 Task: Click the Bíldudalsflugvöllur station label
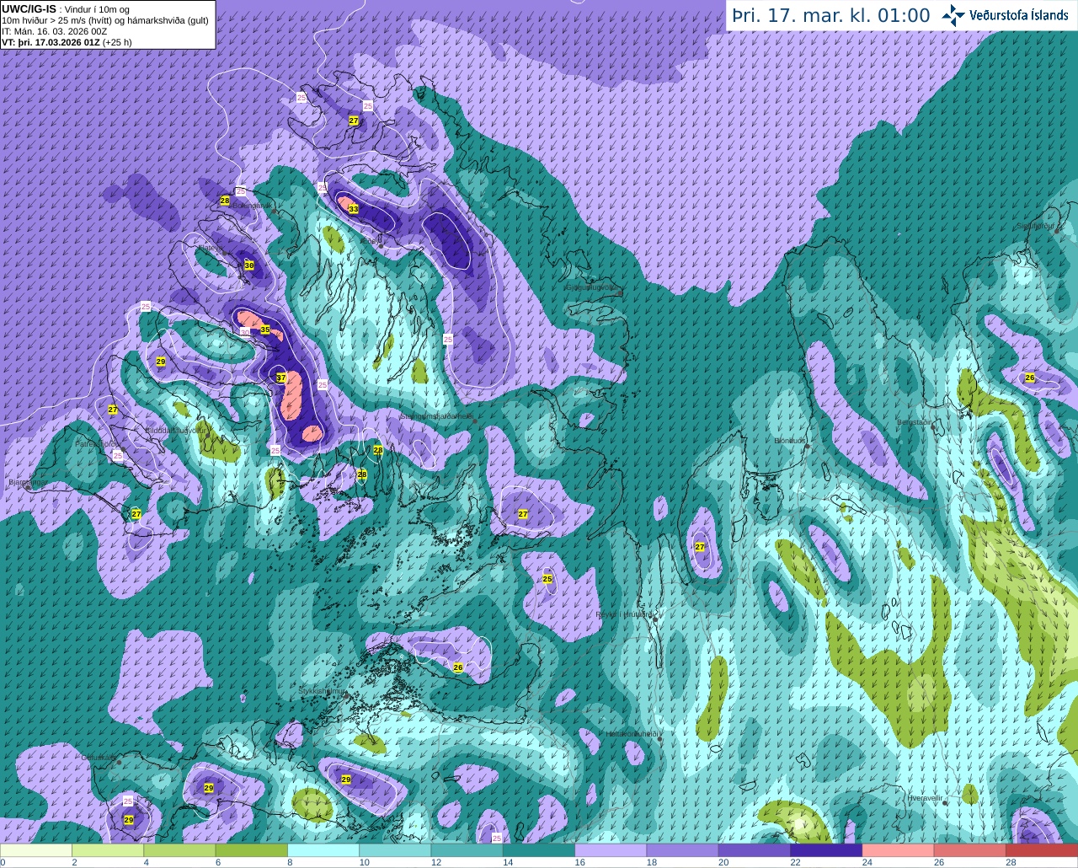(x=175, y=429)
